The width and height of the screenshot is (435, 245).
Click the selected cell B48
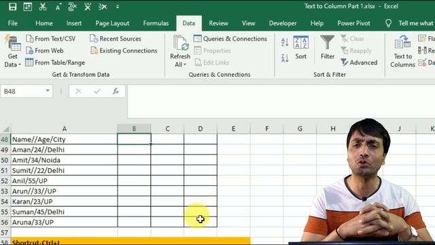tap(134, 139)
